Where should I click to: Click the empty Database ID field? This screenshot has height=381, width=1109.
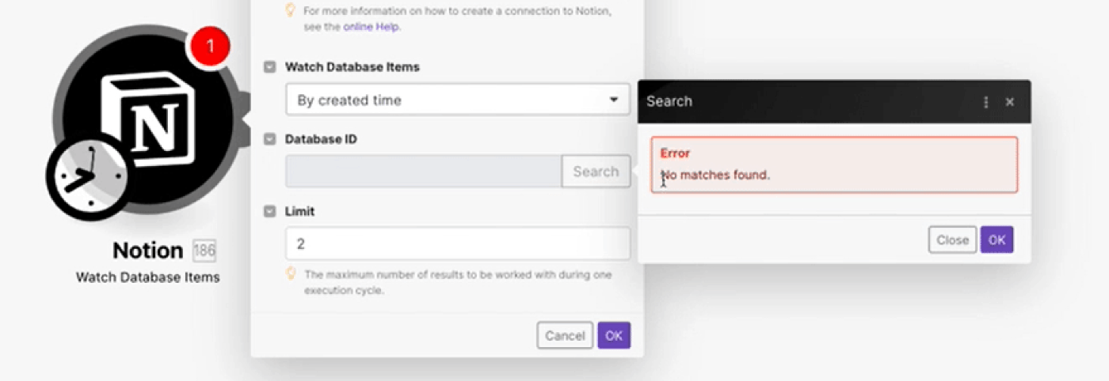click(424, 172)
